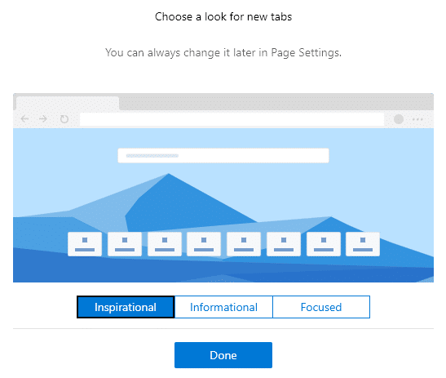
Task: Click the profile circle icon in preview
Action: 399,118
